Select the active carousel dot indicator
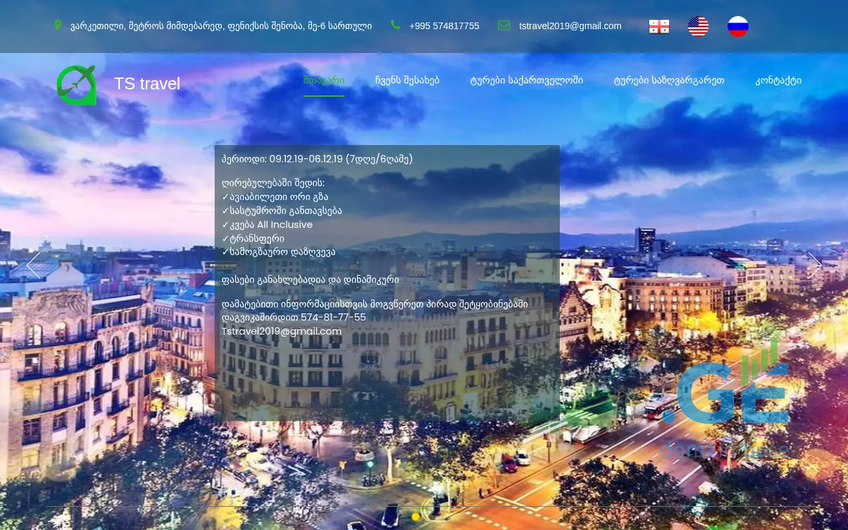This screenshot has height=530, width=848. [x=415, y=517]
